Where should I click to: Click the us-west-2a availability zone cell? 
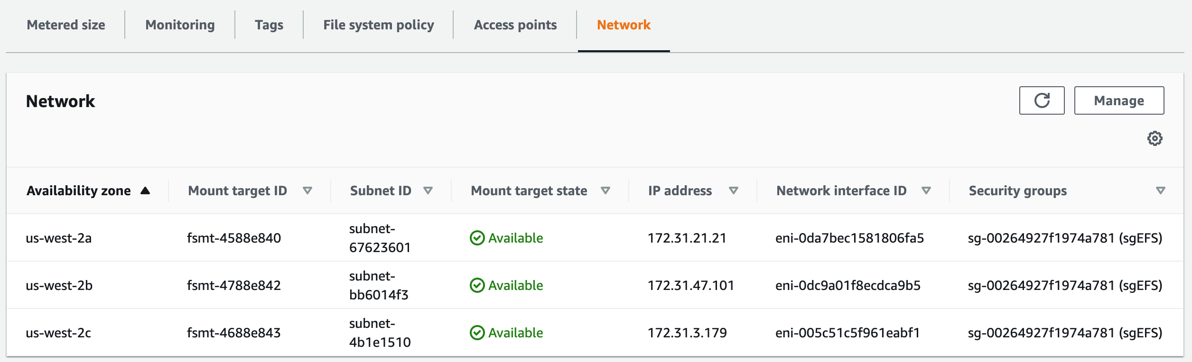pyautogui.click(x=59, y=238)
